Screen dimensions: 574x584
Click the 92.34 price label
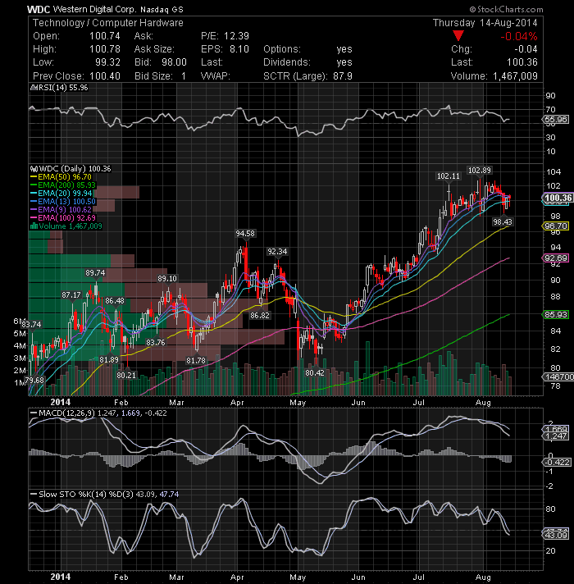(x=277, y=252)
